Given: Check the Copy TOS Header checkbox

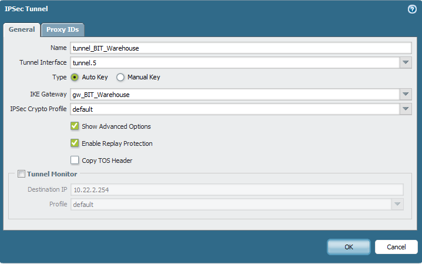Looking at the screenshot, I should point(75,160).
